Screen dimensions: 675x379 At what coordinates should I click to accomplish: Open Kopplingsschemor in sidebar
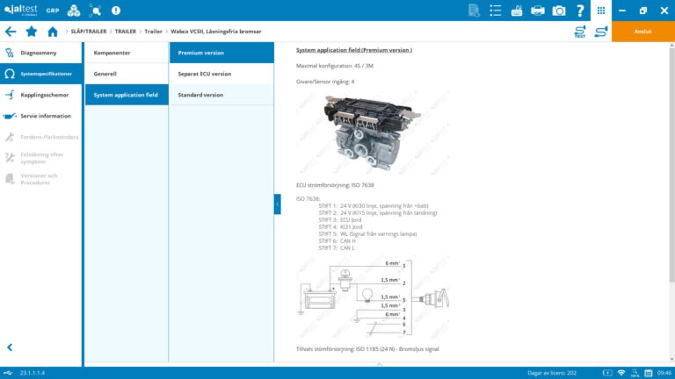tap(41, 95)
